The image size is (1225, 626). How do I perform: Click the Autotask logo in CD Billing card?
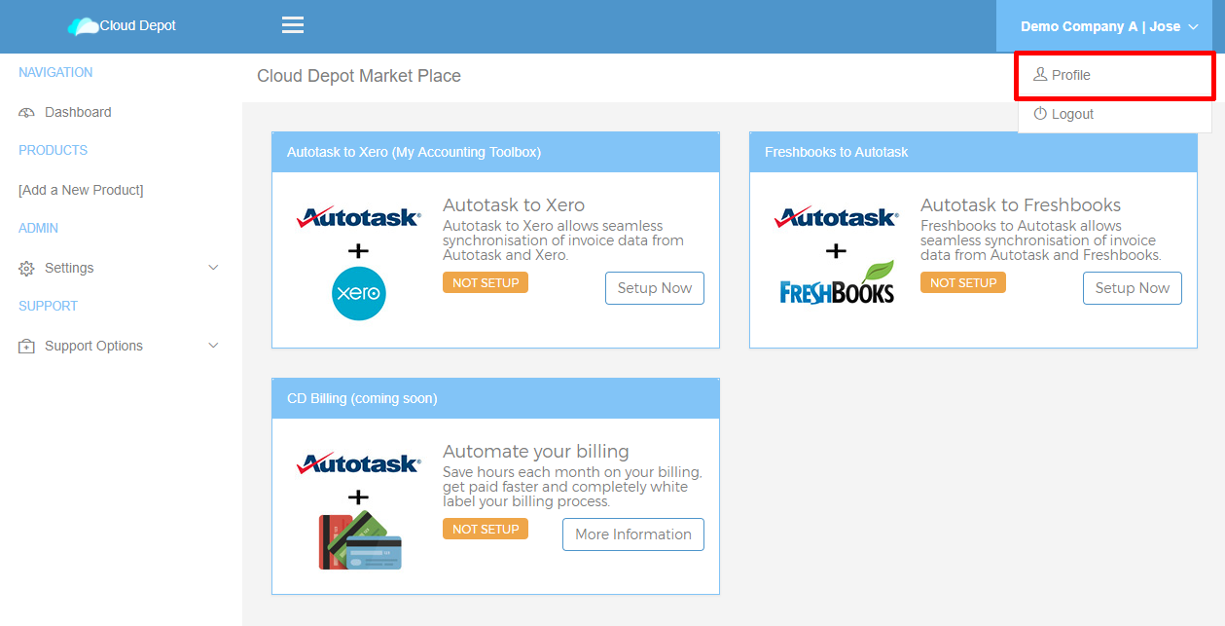359,463
